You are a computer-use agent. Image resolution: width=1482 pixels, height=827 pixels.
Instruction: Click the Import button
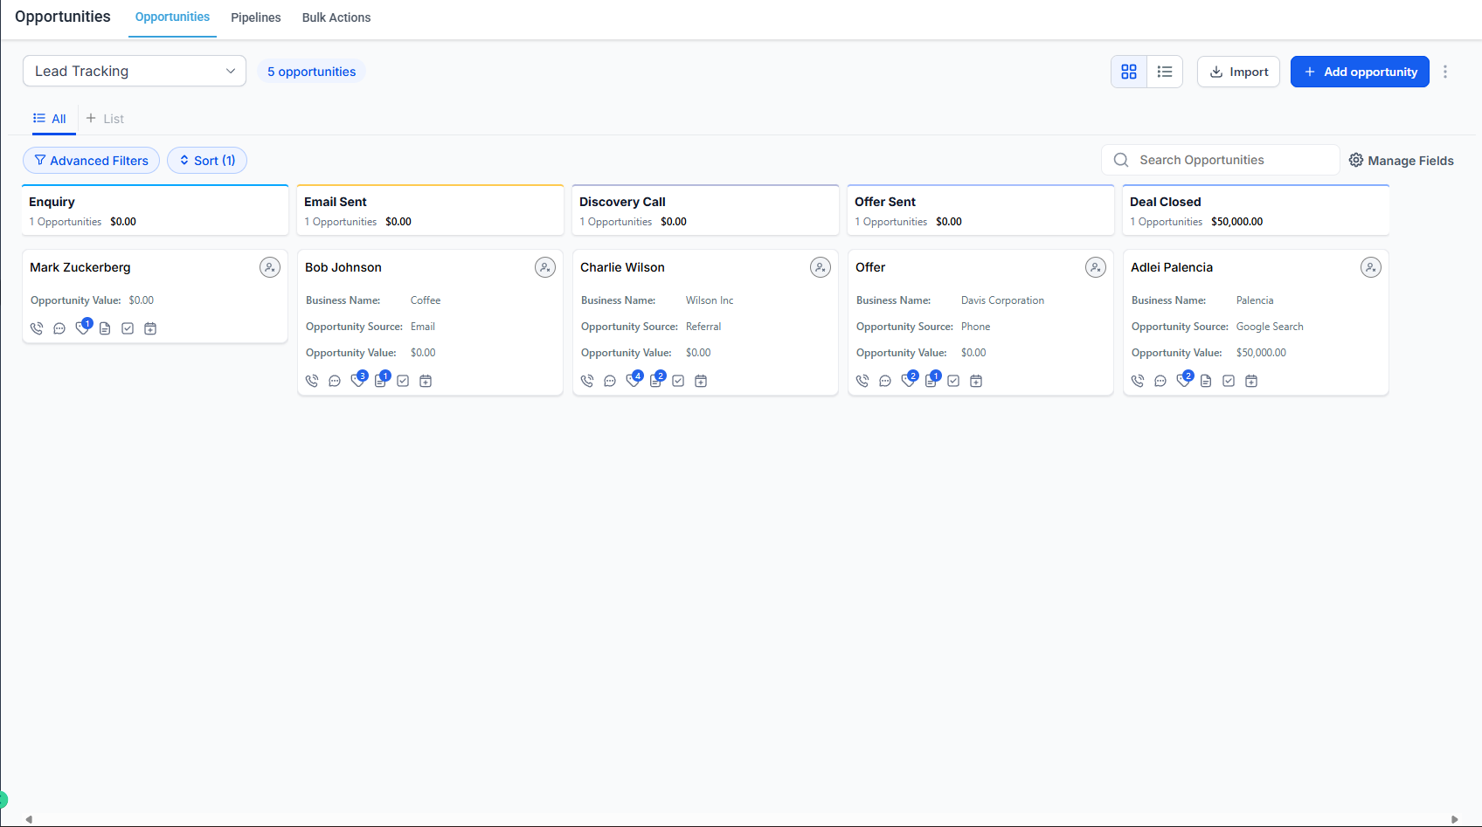click(1238, 72)
